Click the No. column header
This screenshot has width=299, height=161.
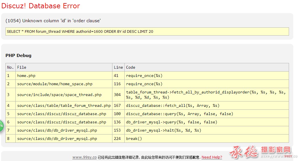tap(11, 67)
